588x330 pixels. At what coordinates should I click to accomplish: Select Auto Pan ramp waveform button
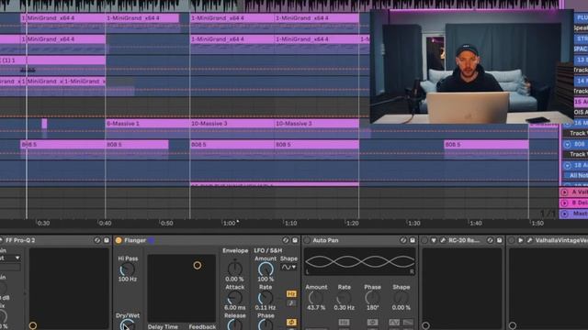[x=408, y=322]
